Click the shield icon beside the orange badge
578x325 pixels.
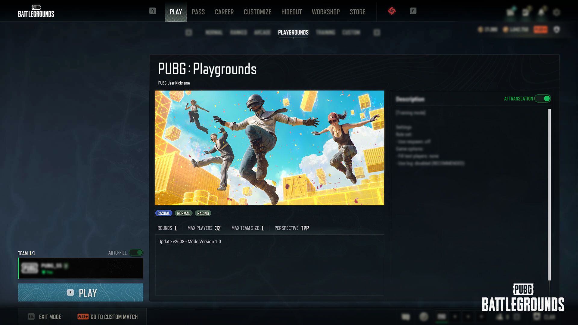point(557,29)
